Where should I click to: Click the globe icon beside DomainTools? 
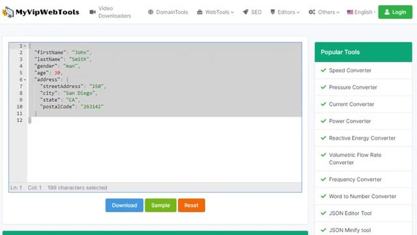tap(151, 12)
